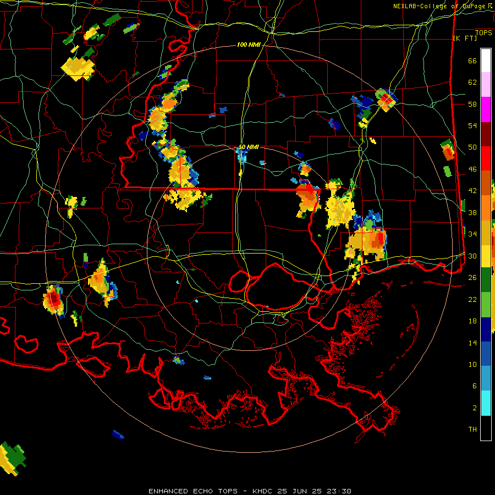Pick the dark maroon swatch on the scale

[486, 134]
